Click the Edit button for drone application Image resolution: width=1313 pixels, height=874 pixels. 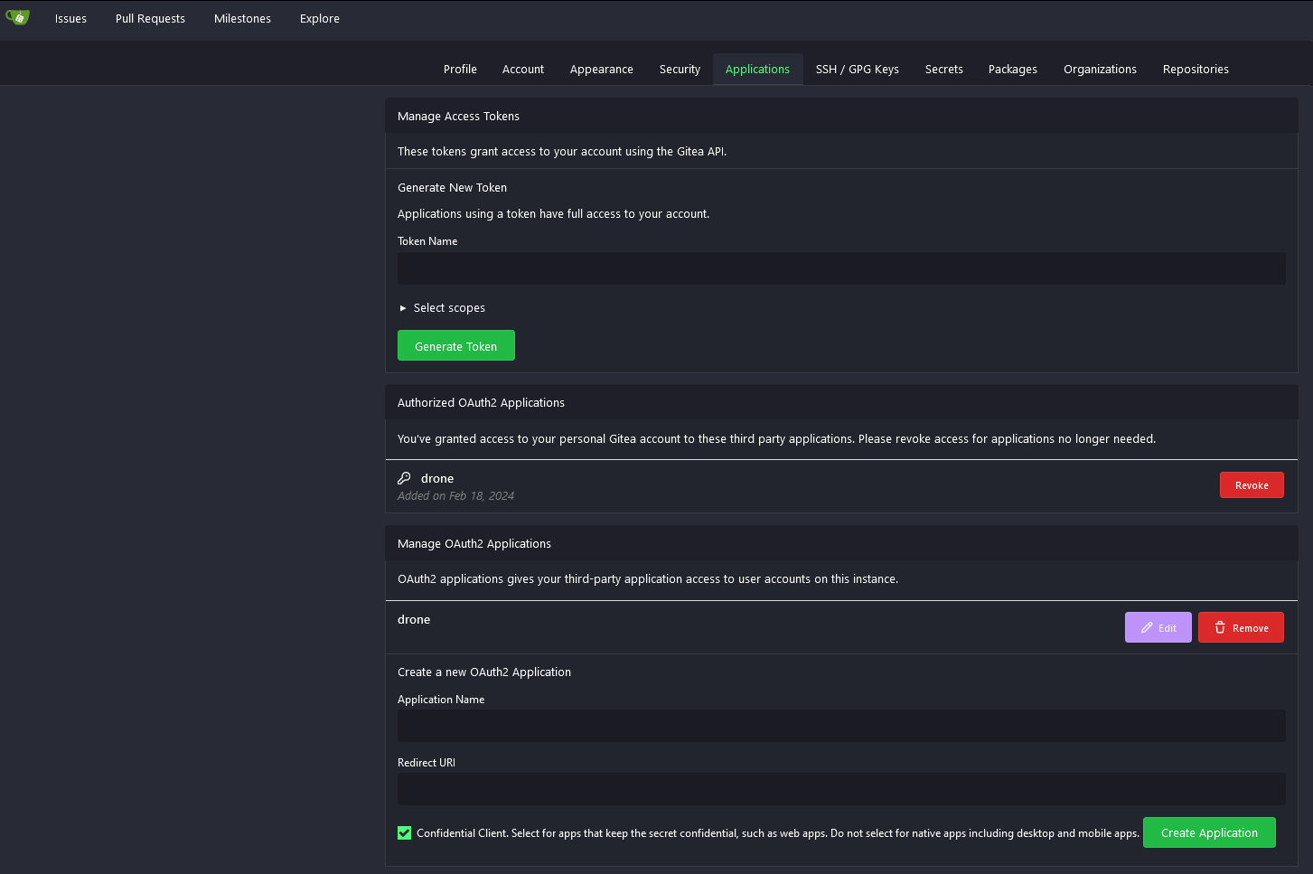(x=1158, y=627)
